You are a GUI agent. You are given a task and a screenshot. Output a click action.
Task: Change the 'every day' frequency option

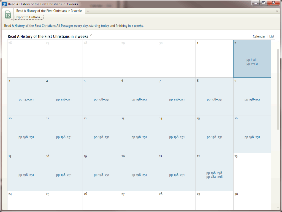pos(81,26)
